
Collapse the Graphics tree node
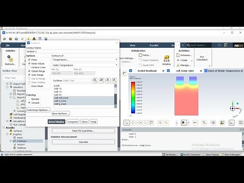click(x=7, y=134)
